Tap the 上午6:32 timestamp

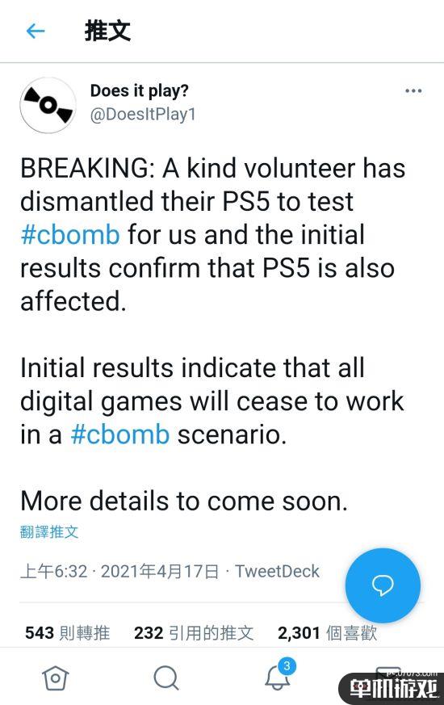[53, 572]
